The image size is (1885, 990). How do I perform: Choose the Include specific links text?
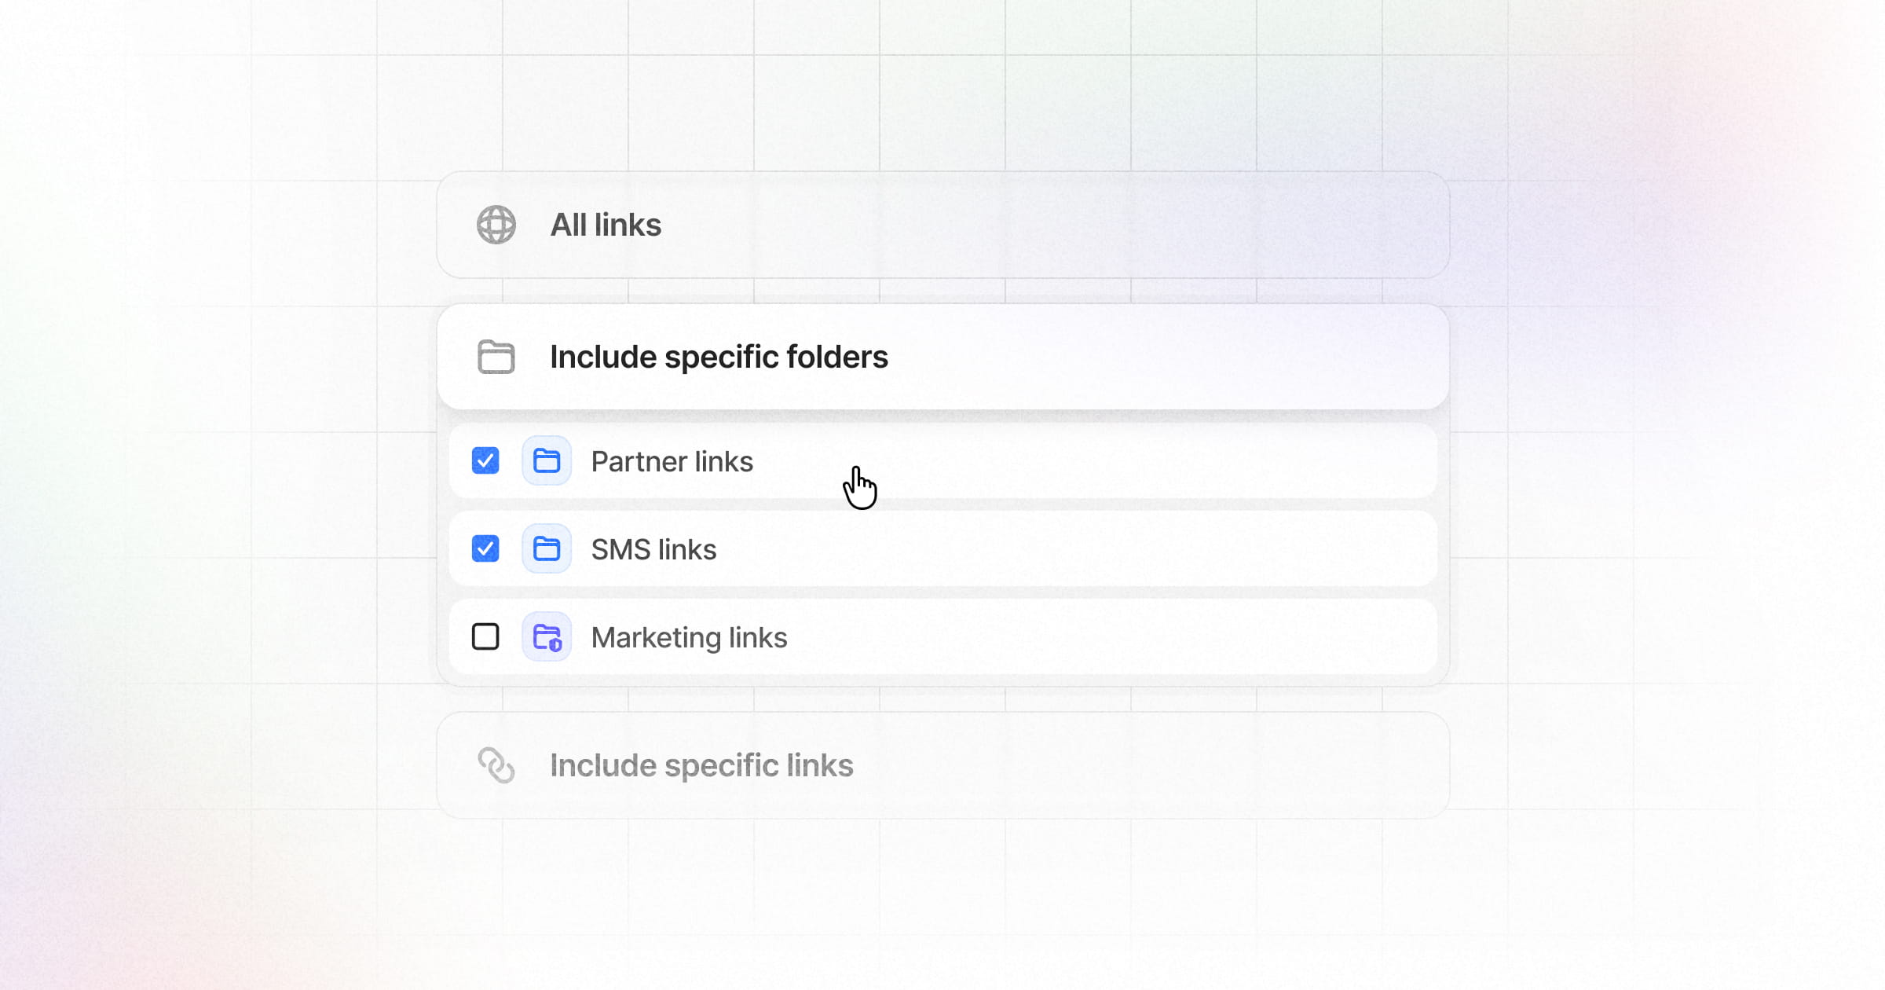pyautogui.click(x=701, y=765)
